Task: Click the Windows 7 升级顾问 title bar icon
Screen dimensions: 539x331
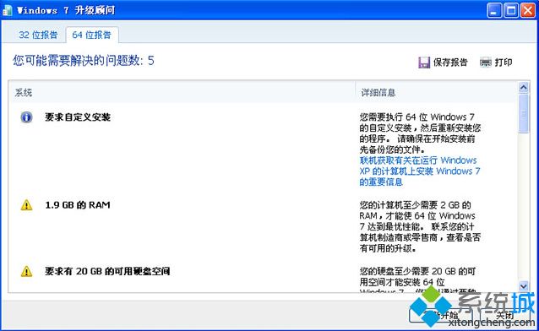Action: [8, 10]
